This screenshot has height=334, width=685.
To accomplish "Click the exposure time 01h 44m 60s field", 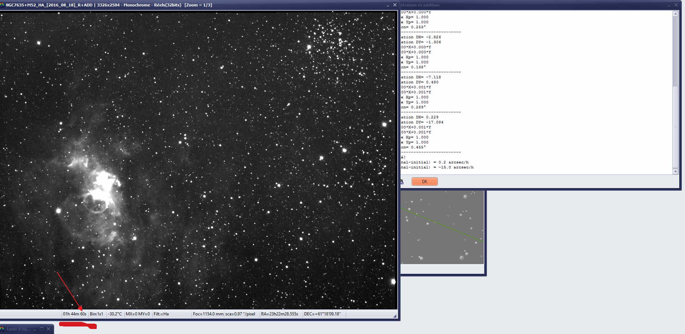I will (75, 314).
